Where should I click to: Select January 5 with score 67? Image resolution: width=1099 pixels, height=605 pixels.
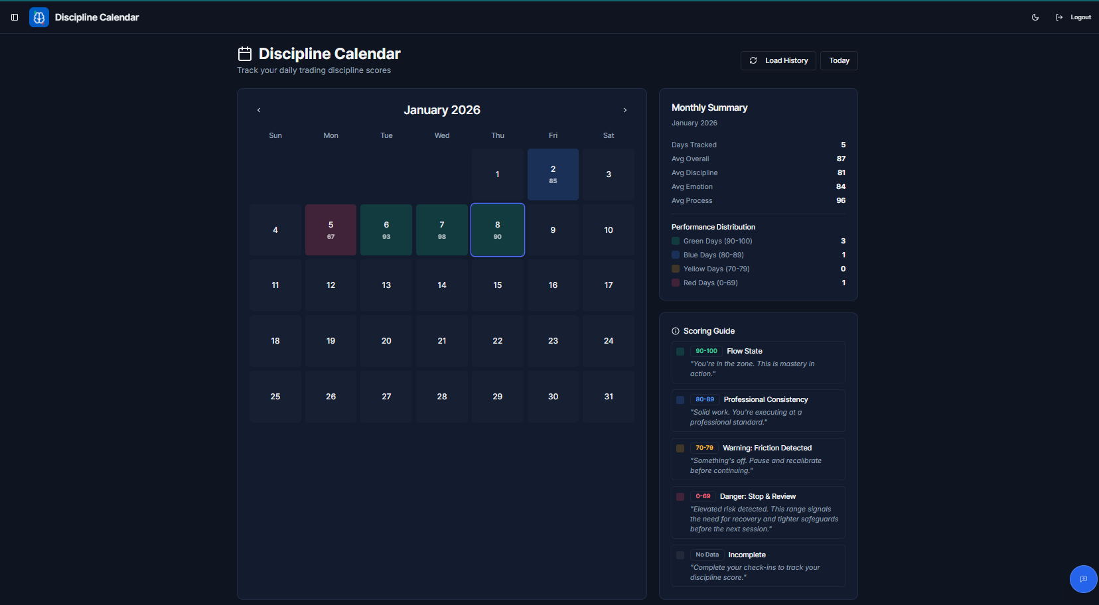330,230
